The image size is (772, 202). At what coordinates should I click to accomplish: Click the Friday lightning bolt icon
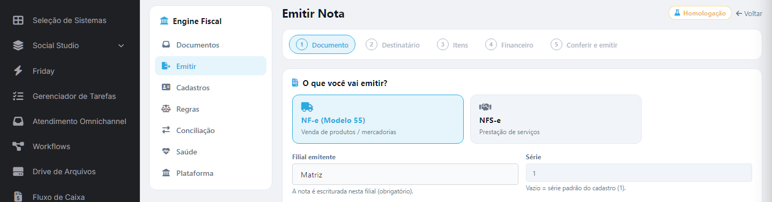18,71
